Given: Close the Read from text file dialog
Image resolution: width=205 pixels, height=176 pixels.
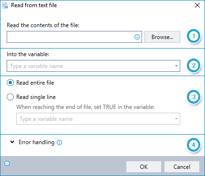Looking at the screenshot, I should (x=197, y=5).
